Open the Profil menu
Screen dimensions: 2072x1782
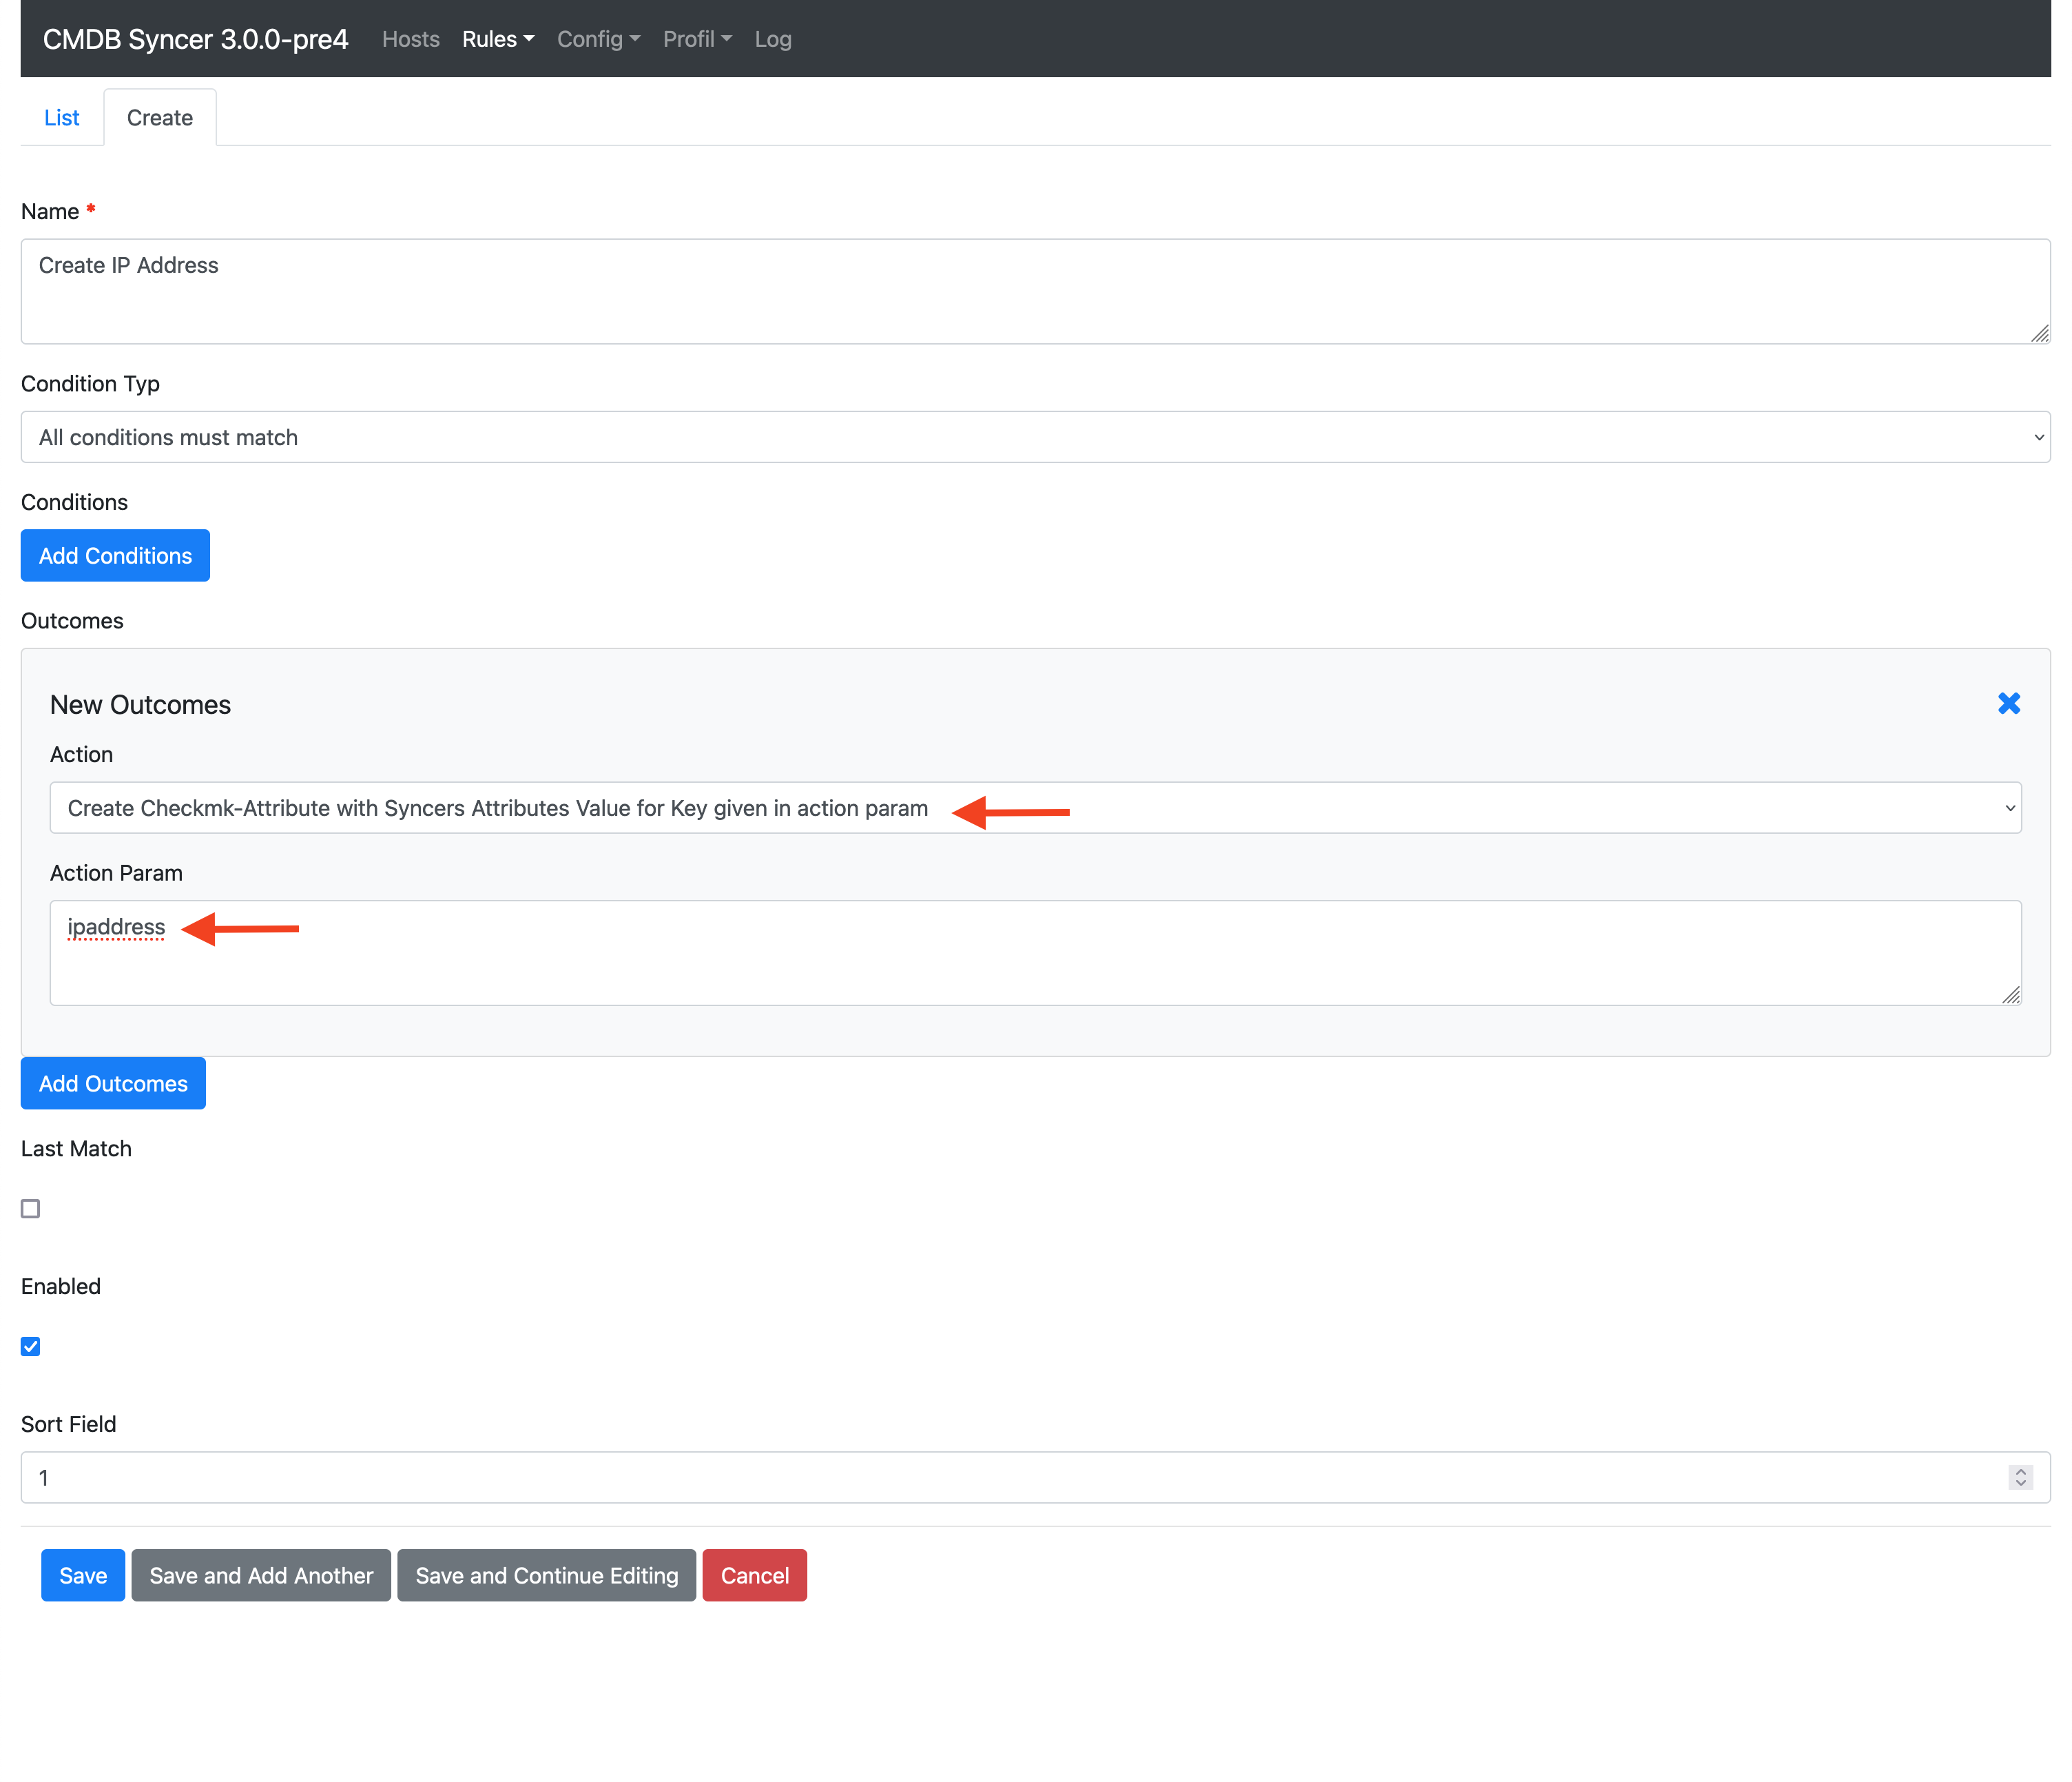click(x=697, y=39)
